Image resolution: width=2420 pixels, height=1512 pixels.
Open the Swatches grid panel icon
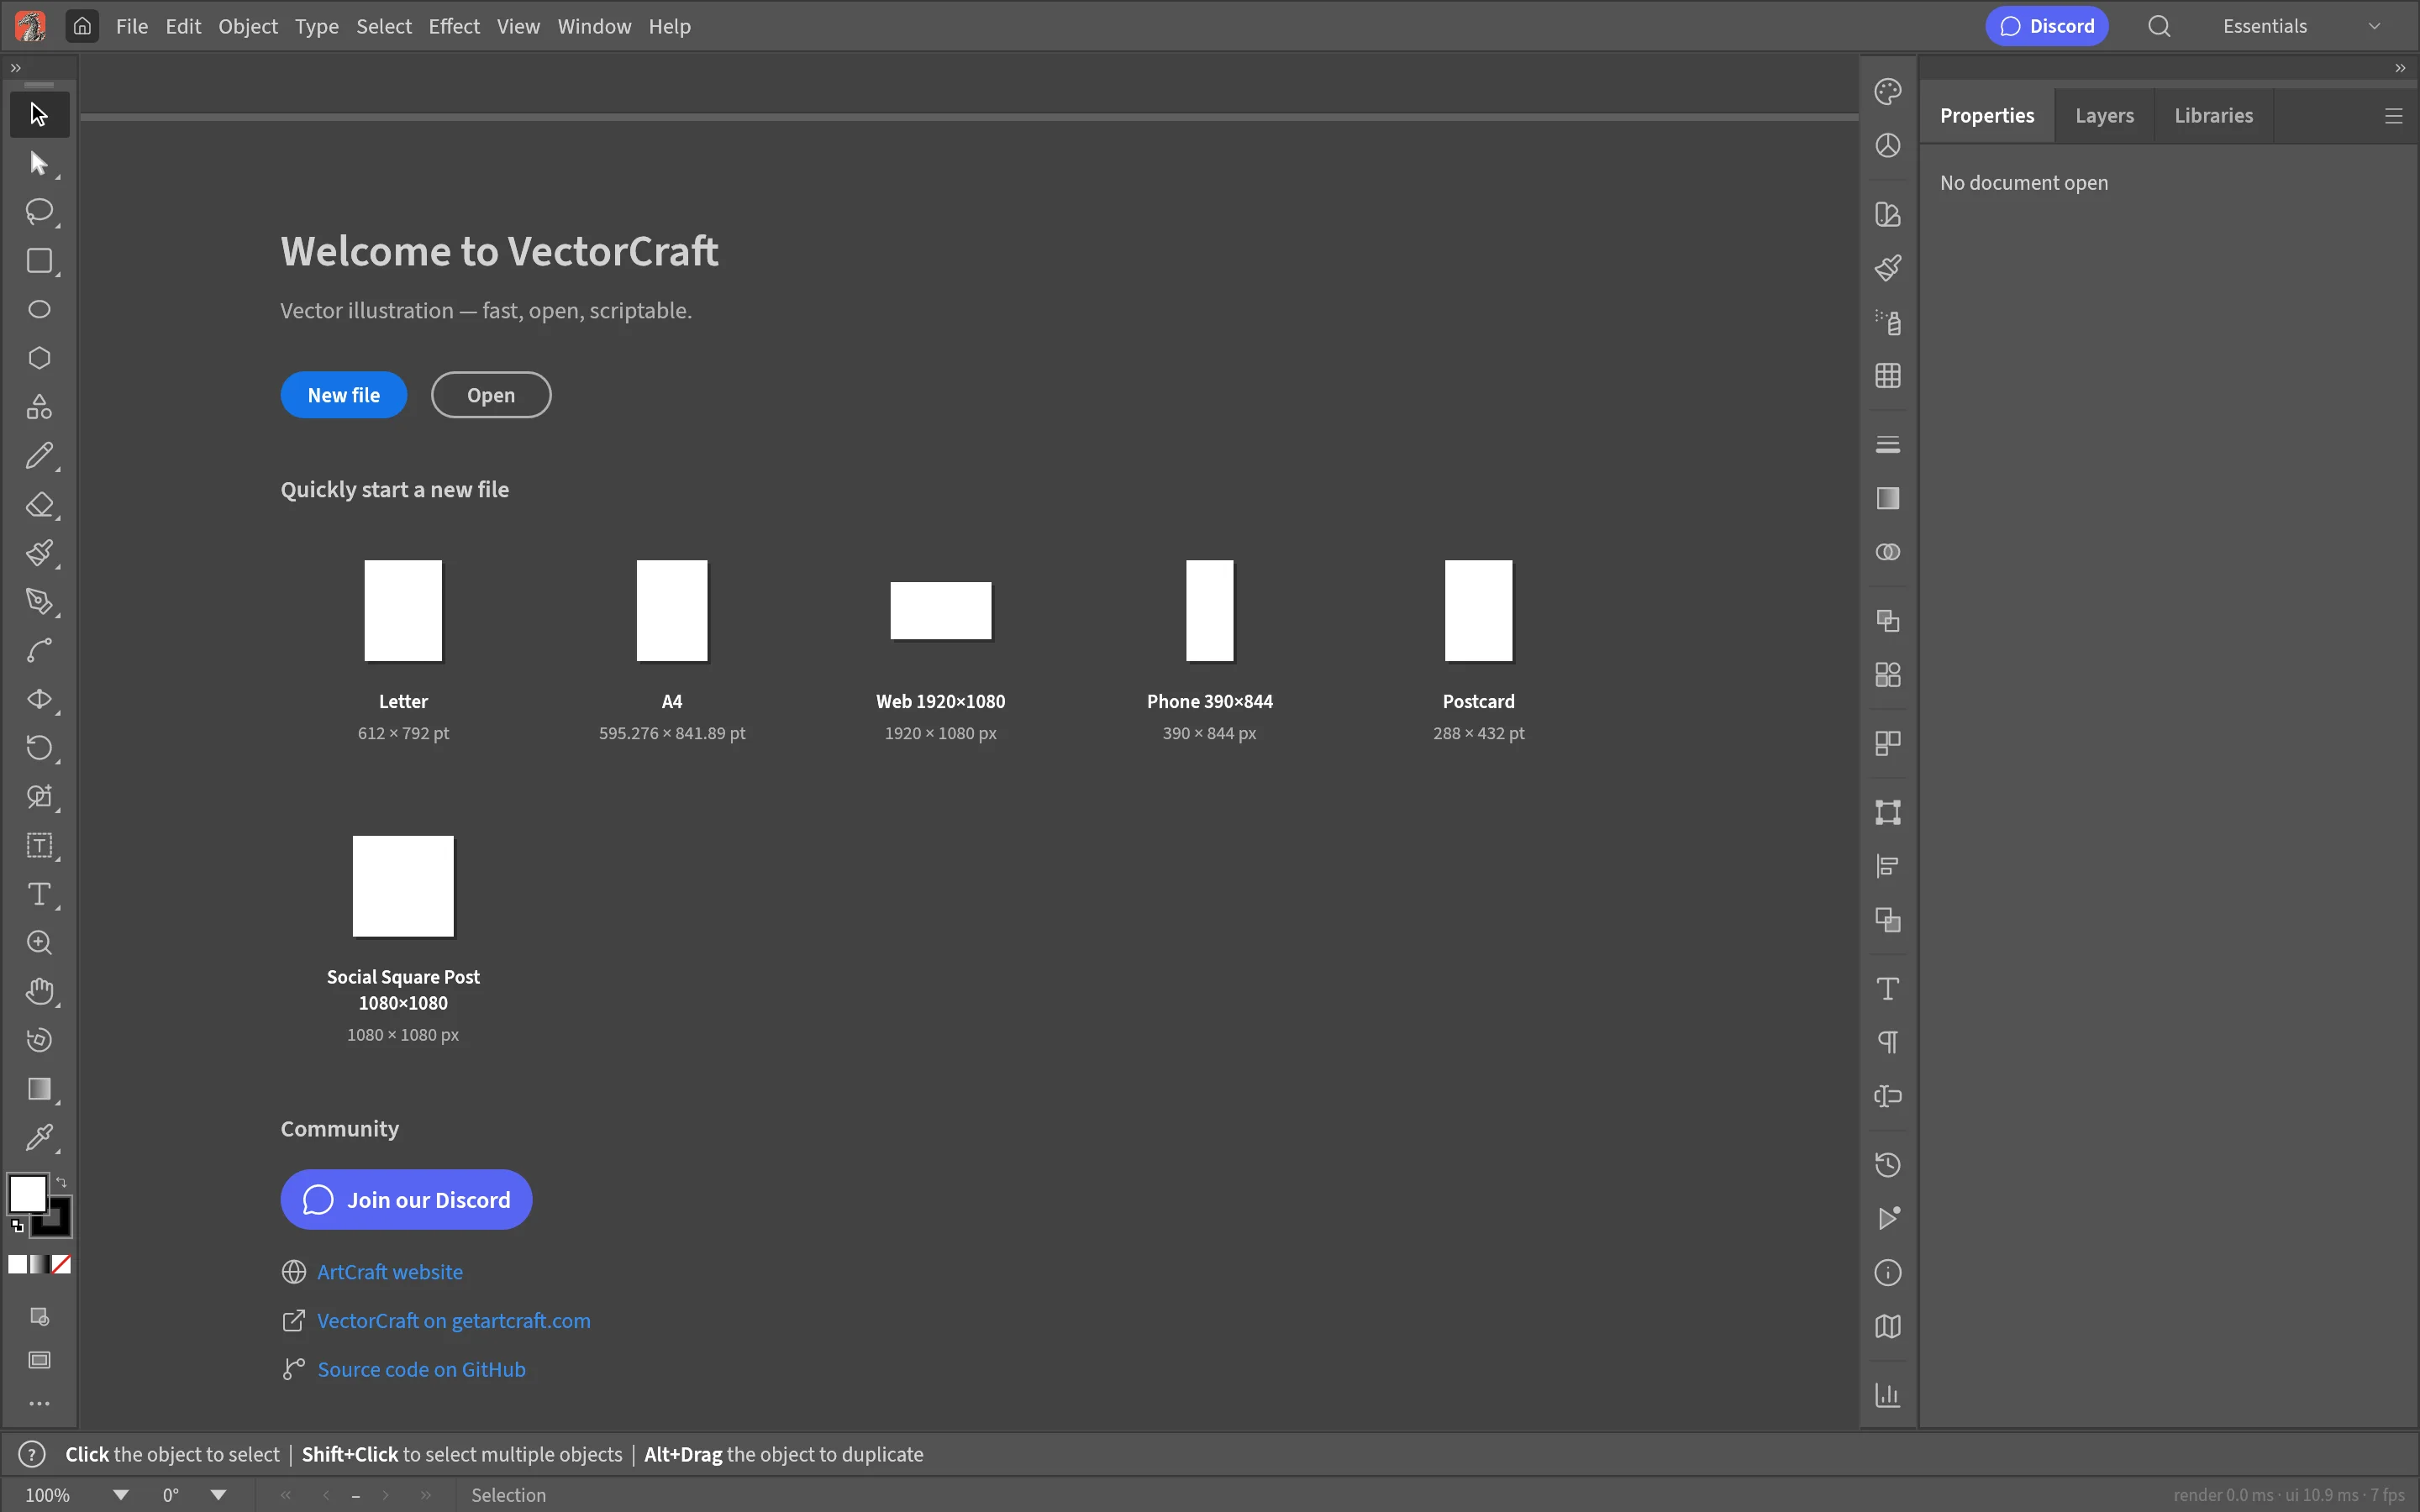coord(1887,376)
